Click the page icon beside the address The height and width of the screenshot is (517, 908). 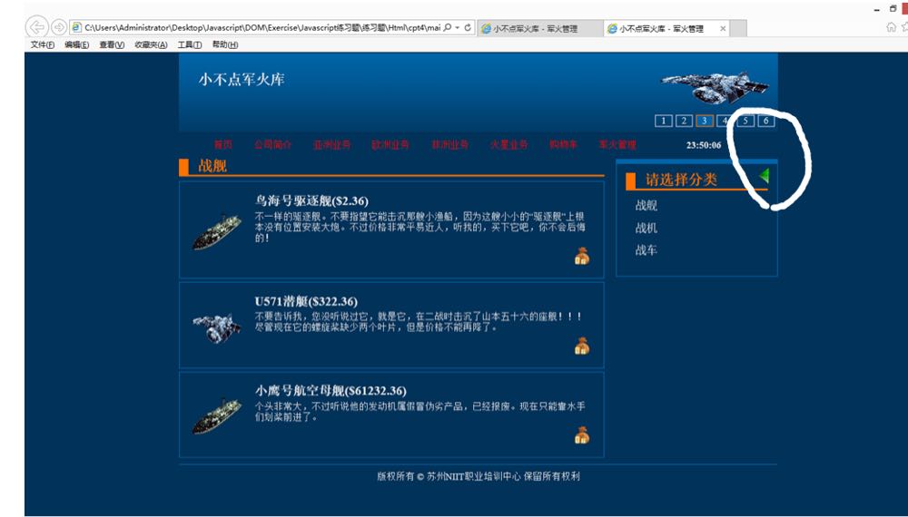coord(77,27)
